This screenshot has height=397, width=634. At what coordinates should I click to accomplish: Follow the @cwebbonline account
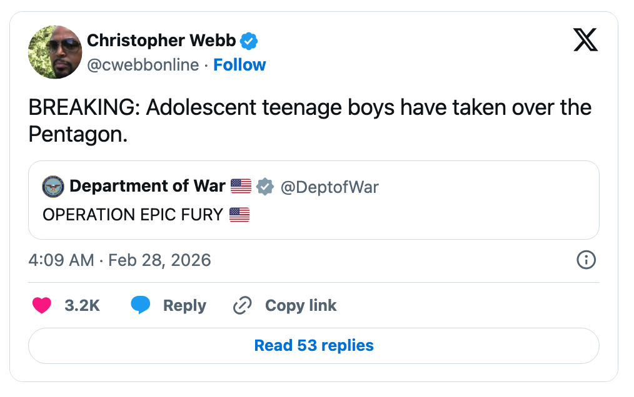(x=239, y=65)
